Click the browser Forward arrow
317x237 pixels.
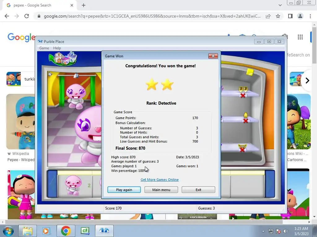[17, 16]
